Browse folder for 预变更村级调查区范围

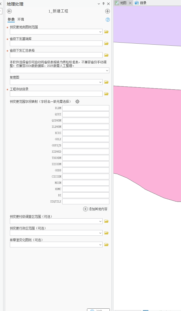tap(106, 221)
